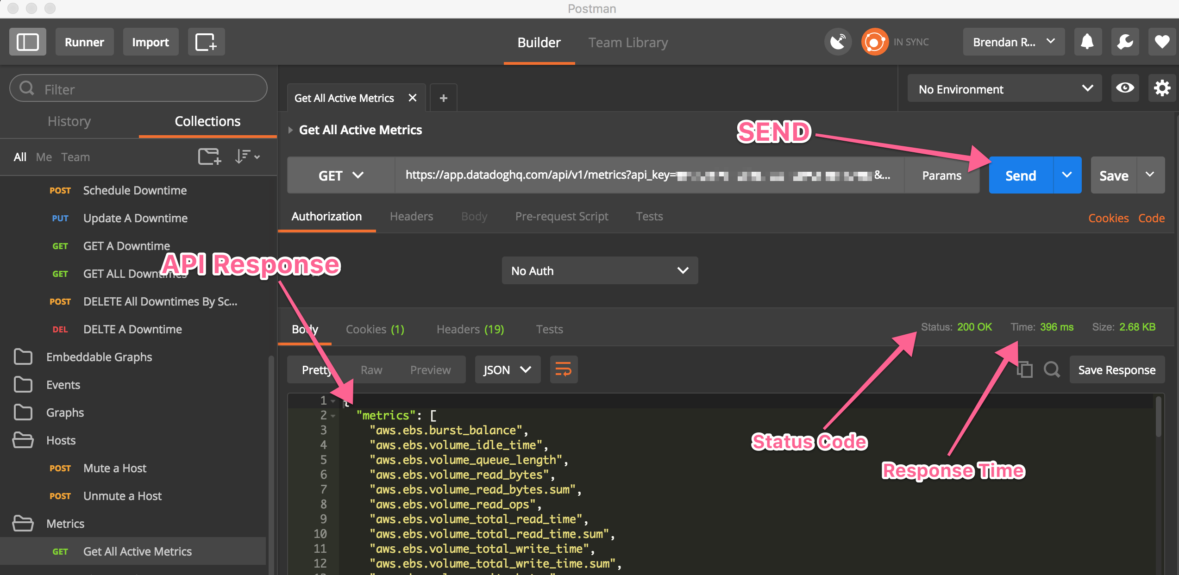
Task: Search the response with the magnifier icon
Action: click(x=1052, y=369)
